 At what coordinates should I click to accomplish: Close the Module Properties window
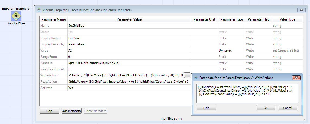tap(301, 10)
